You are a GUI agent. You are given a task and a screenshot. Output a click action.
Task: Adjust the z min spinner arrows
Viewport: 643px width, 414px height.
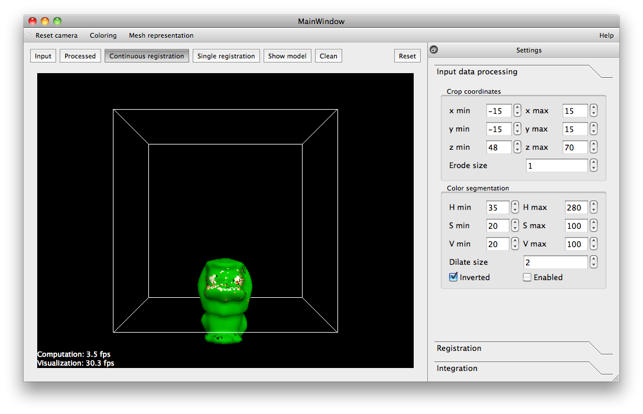pyautogui.click(x=517, y=147)
